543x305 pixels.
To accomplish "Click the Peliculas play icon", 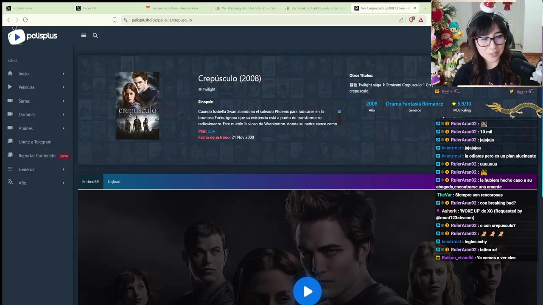I will 10,87.
